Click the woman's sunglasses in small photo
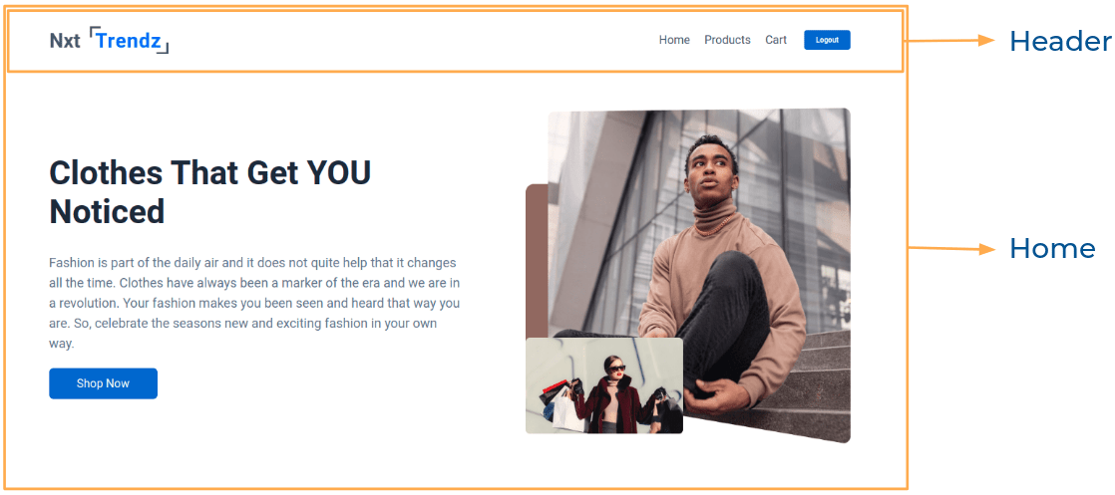Viewport: 1115px width, 495px height. pyautogui.click(x=615, y=368)
